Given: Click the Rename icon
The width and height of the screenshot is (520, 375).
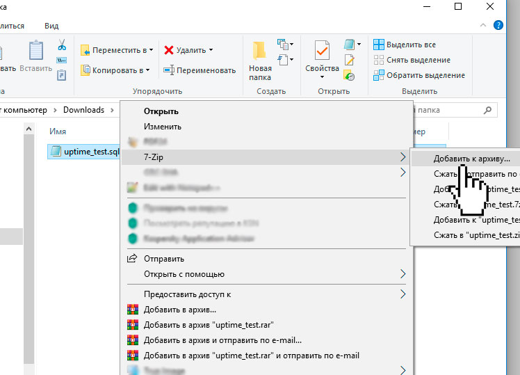Looking at the screenshot, I should 169,70.
